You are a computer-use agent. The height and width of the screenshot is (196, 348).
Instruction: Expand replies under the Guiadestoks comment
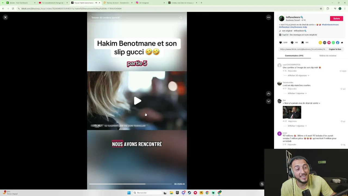coord(297,93)
